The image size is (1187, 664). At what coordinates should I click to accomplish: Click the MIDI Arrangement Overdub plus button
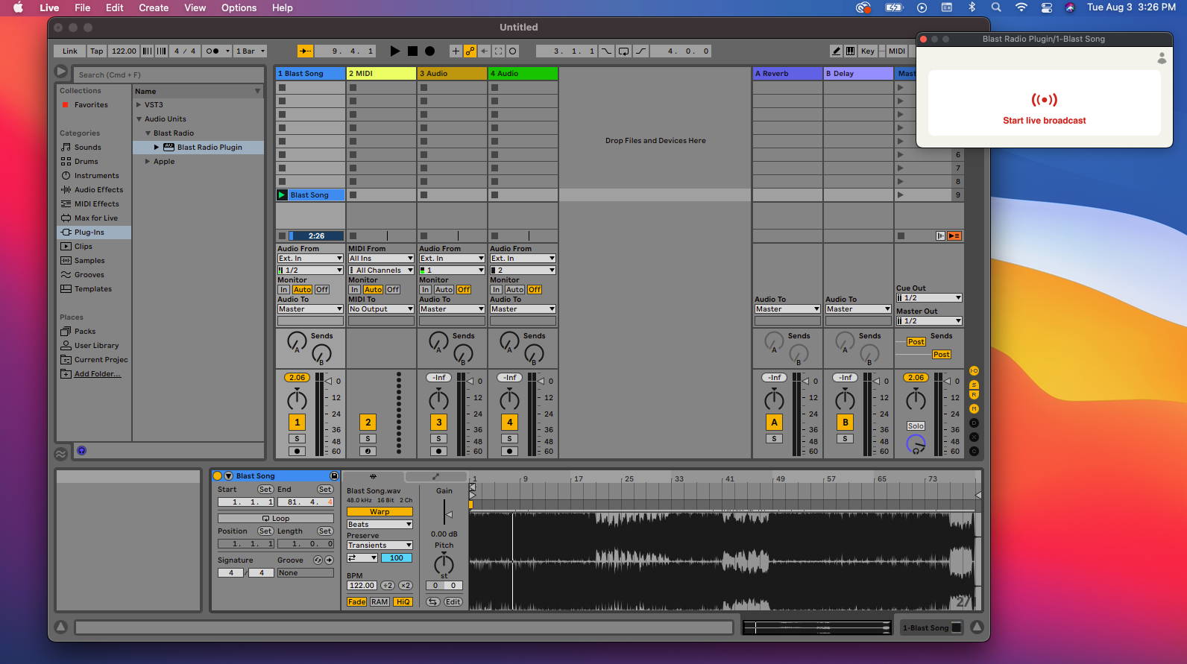click(x=456, y=51)
